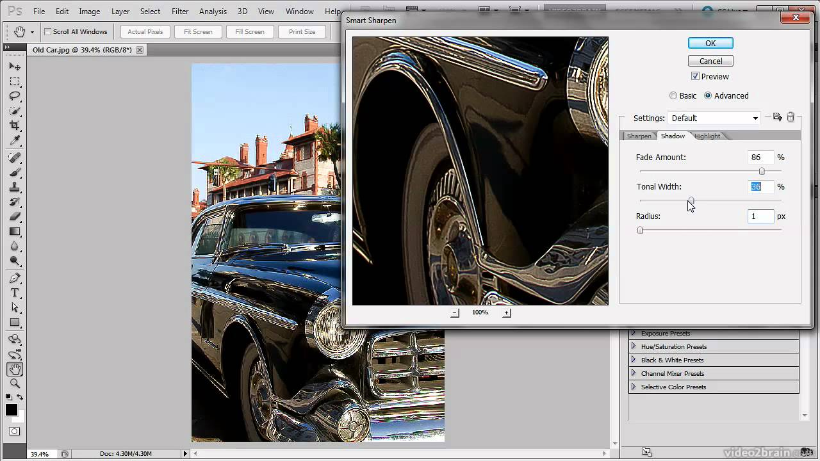Image resolution: width=820 pixels, height=461 pixels.
Task: Select the 3D Camera Orbit tool
Action: (15, 354)
